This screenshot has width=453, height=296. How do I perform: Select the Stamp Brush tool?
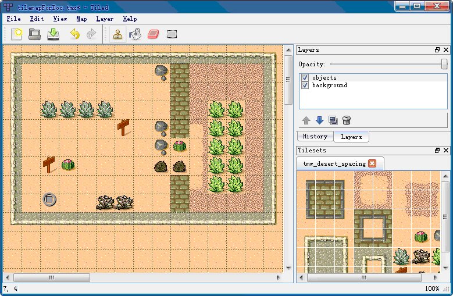(x=117, y=34)
